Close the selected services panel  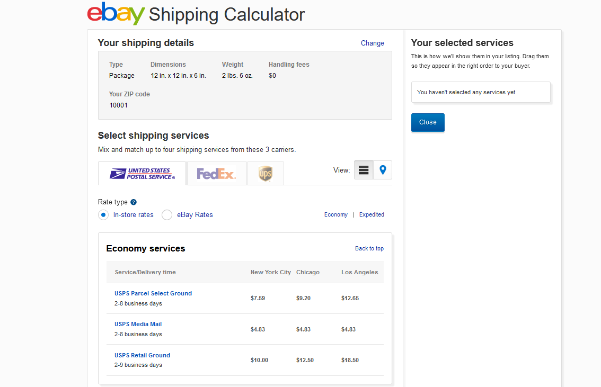click(x=428, y=122)
